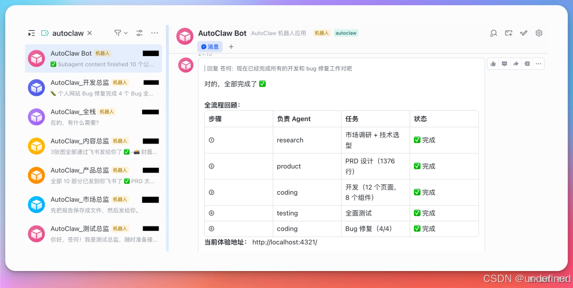
Task: Open the http://localhost:4321/ link
Action: coord(285,242)
